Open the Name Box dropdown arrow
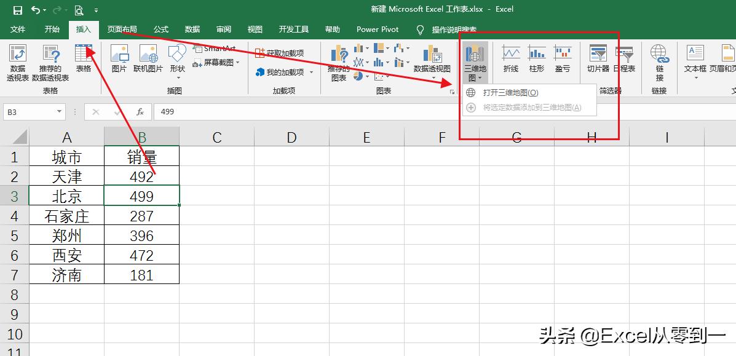 (59, 111)
